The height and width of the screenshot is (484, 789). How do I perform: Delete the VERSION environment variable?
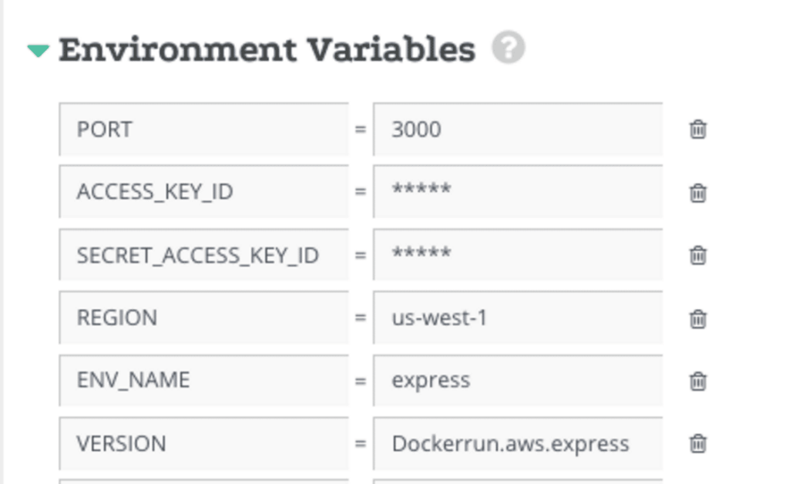pos(697,444)
